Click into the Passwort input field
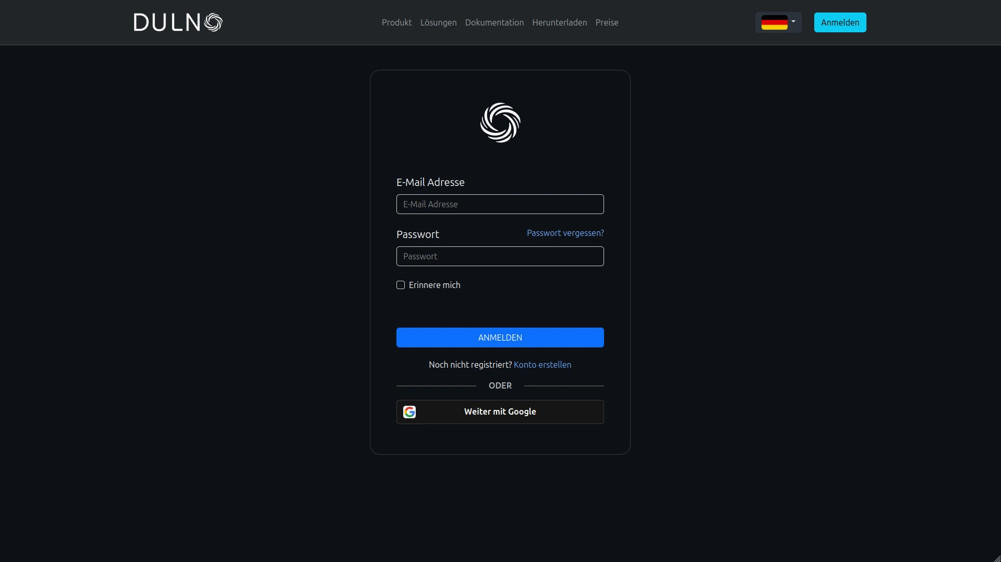 click(x=500, y=256)
